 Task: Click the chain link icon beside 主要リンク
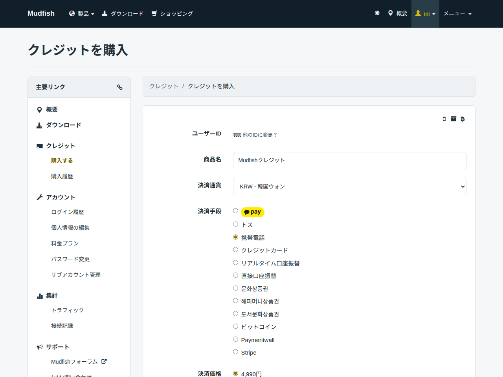point(120,87)
